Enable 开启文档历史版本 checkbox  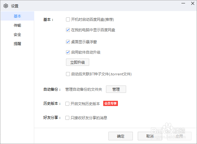click(x=67, y=104)
